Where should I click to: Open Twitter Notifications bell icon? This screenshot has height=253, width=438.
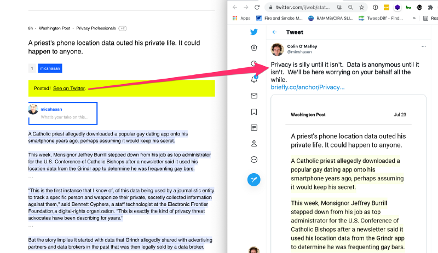(254, 79)
